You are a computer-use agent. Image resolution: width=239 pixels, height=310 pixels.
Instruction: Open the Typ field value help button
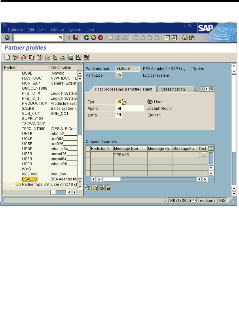tap(125, 102)
